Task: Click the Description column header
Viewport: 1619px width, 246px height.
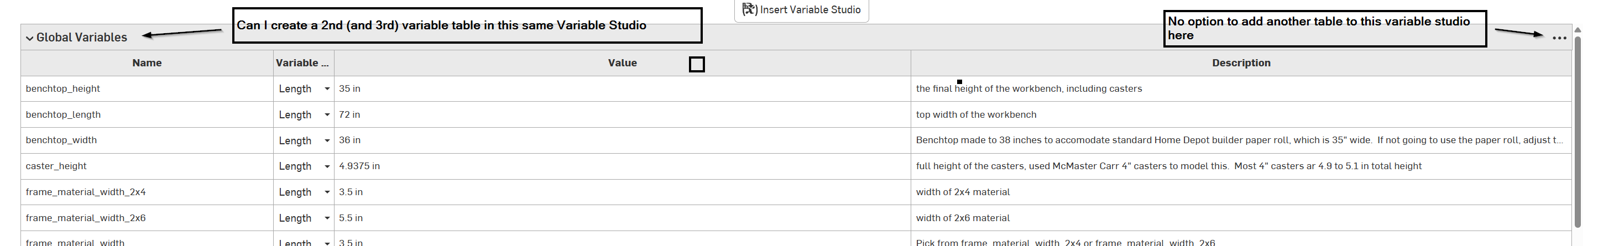Action: click(x=1241, y=63)
